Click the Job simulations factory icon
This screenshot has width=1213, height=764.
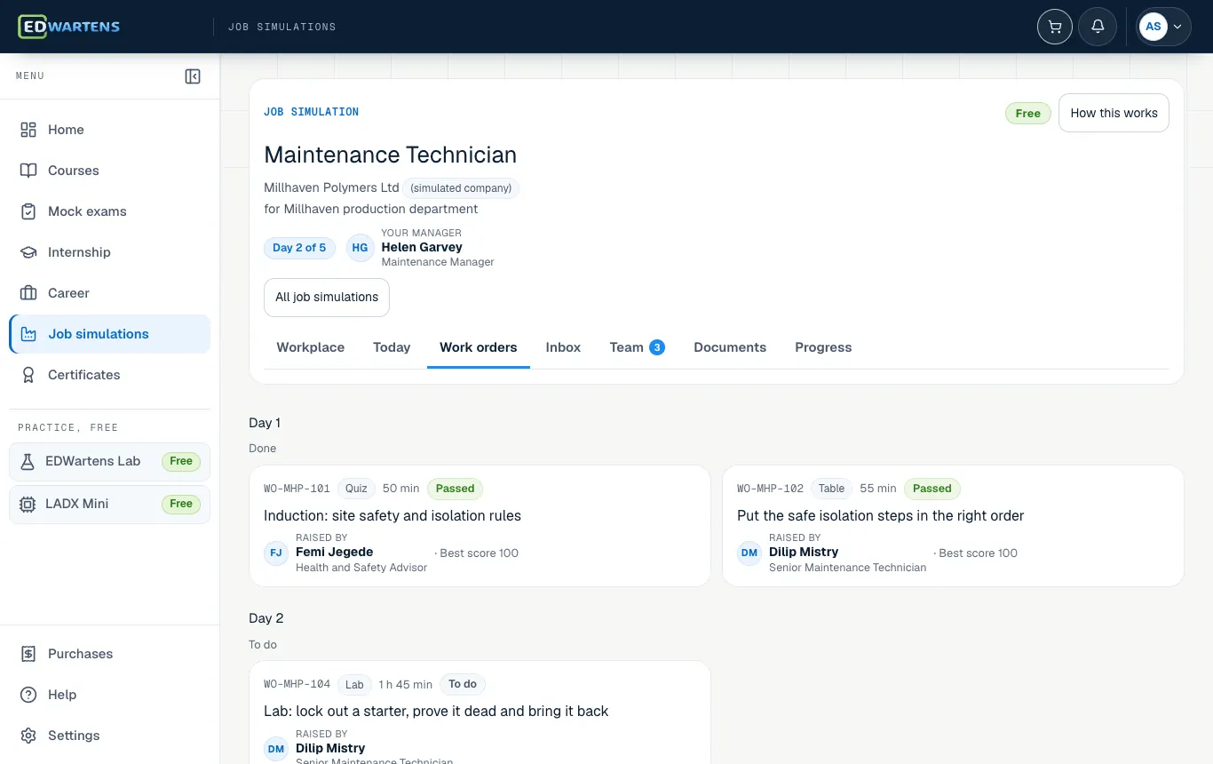(28, 334)
